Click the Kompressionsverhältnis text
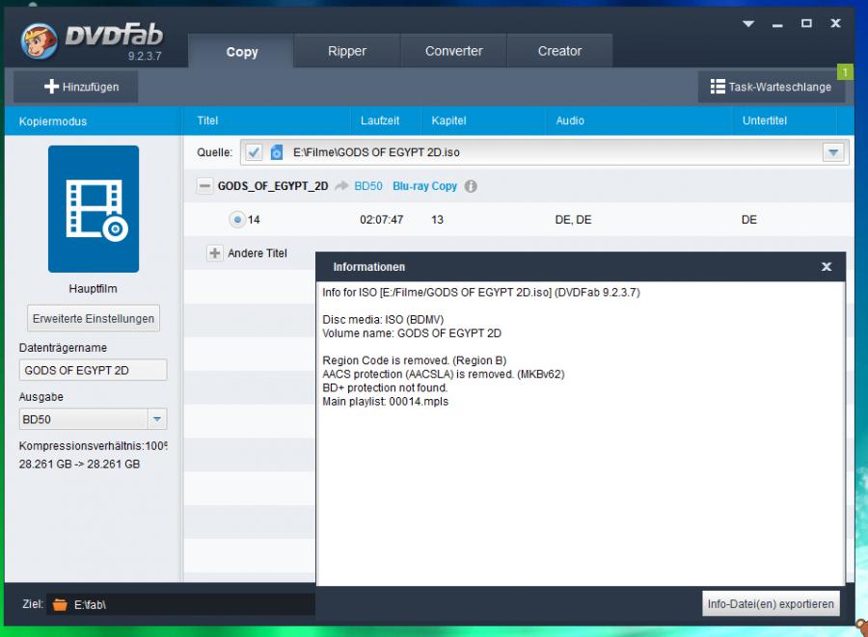 pos(93,445)
